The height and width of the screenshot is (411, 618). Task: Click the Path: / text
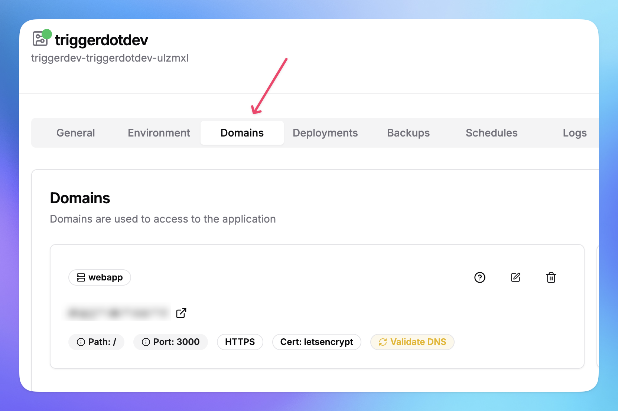click(x=102, y=342)
